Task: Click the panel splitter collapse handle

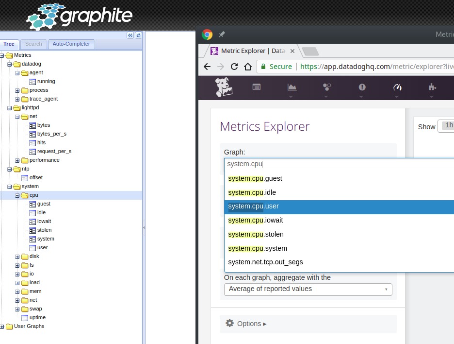Action: (x=144, y=228)
